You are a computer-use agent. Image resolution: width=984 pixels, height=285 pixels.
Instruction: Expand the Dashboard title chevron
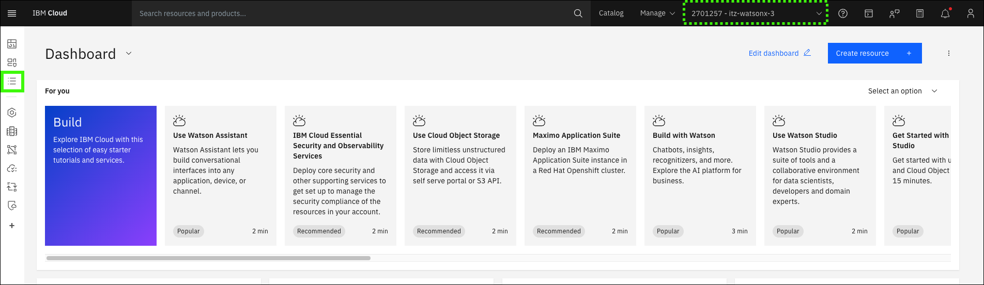click(x=129, y=54)
